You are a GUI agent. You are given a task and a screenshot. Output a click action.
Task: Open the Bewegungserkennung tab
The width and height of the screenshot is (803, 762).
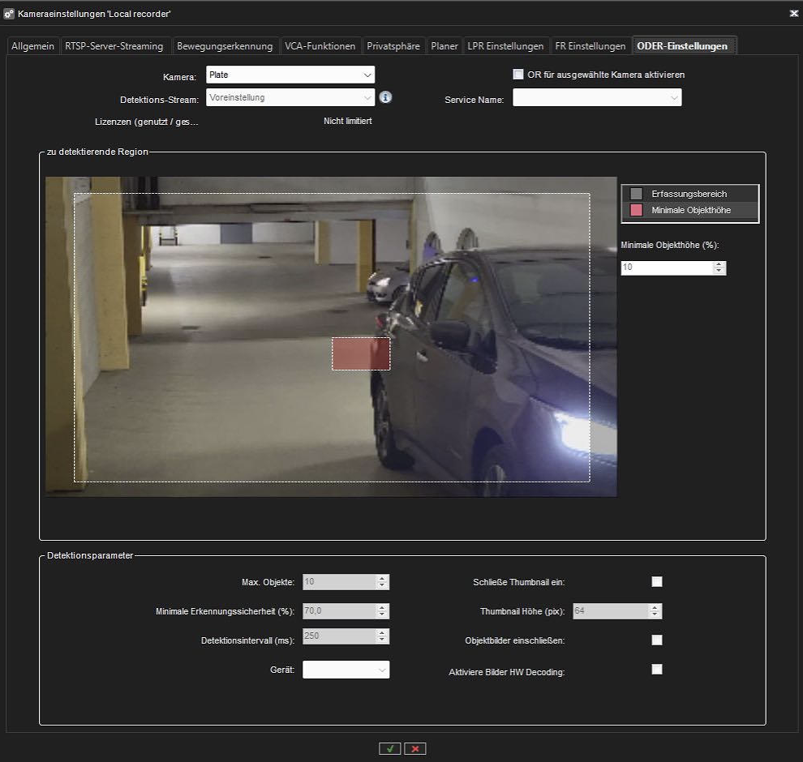(x=225, y=46)
